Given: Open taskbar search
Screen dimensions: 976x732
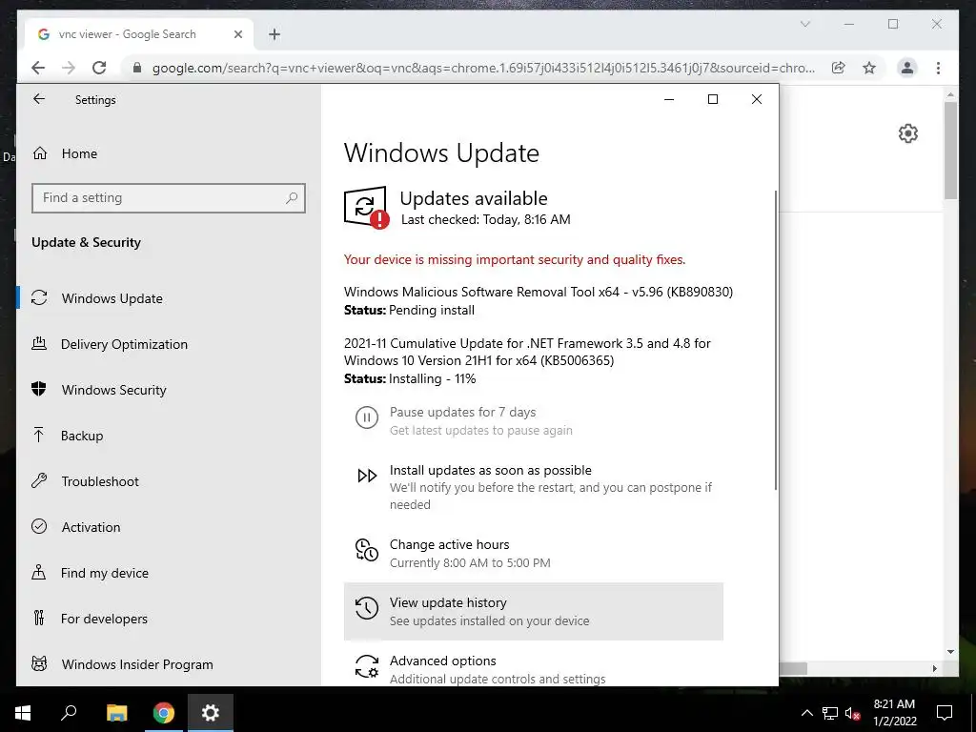Looking at the screenshot, I should click(x=69, y=713).
